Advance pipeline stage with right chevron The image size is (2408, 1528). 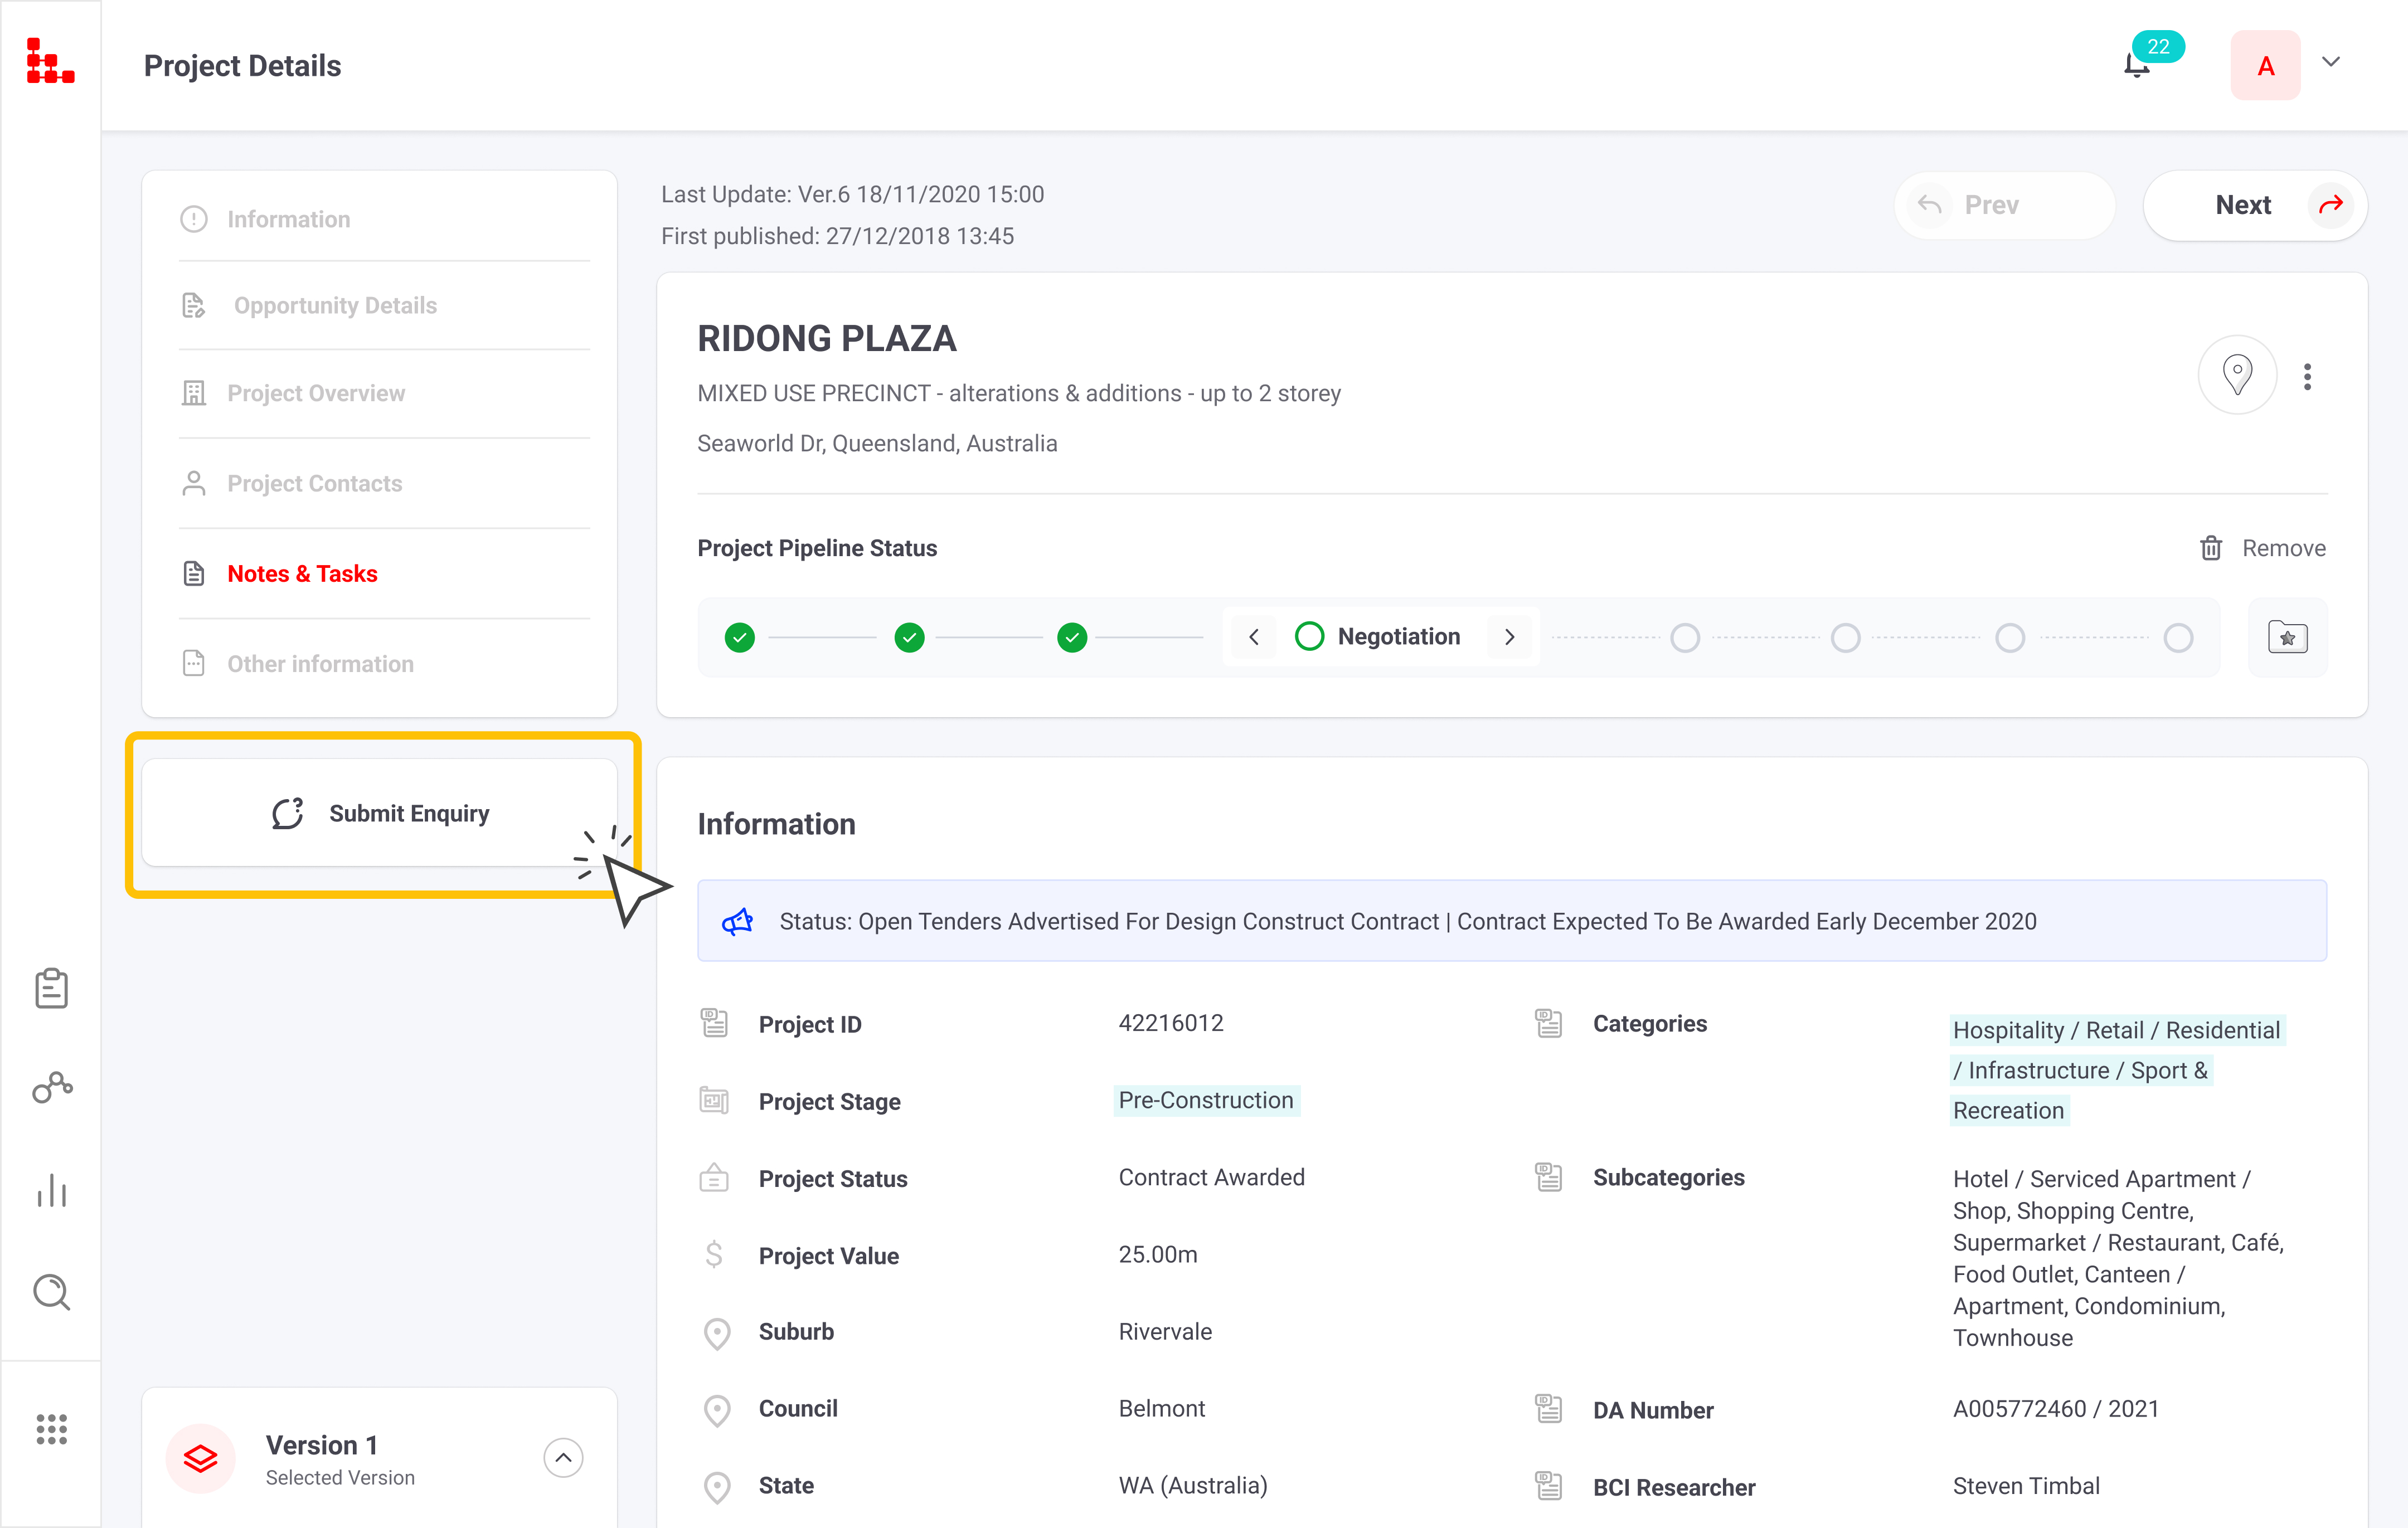coord(1510,637)
